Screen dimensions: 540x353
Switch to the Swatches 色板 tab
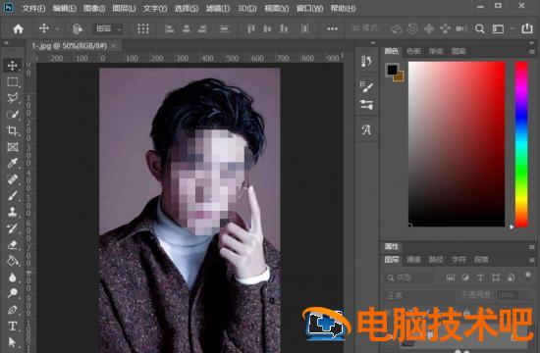tap(413, 51)
